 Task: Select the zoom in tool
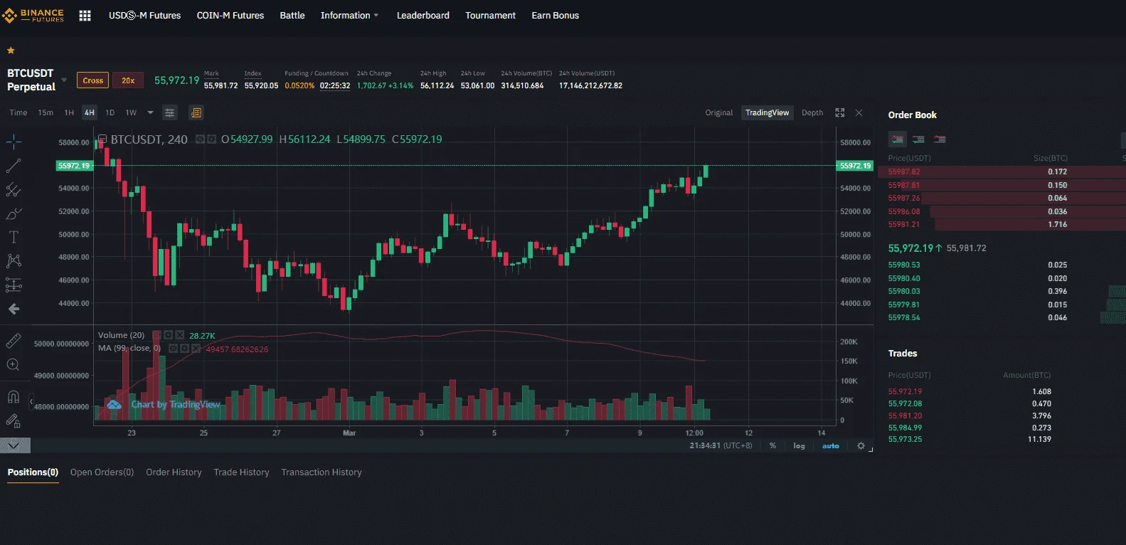14,364
